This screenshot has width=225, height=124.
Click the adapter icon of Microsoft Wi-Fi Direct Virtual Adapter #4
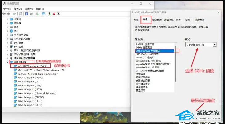click(15, 70)
